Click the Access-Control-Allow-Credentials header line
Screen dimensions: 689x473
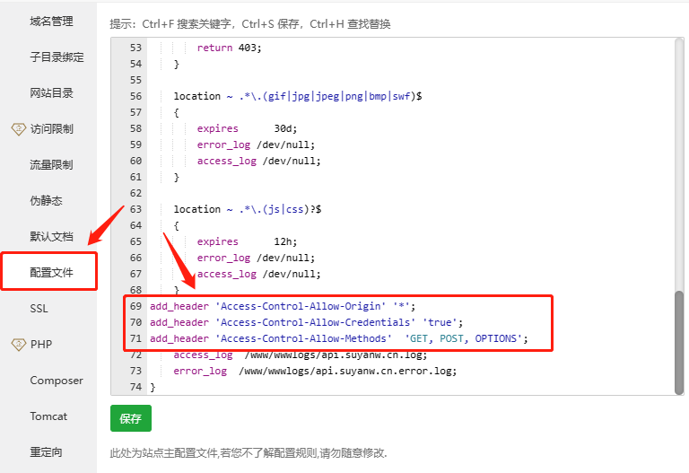306,322
